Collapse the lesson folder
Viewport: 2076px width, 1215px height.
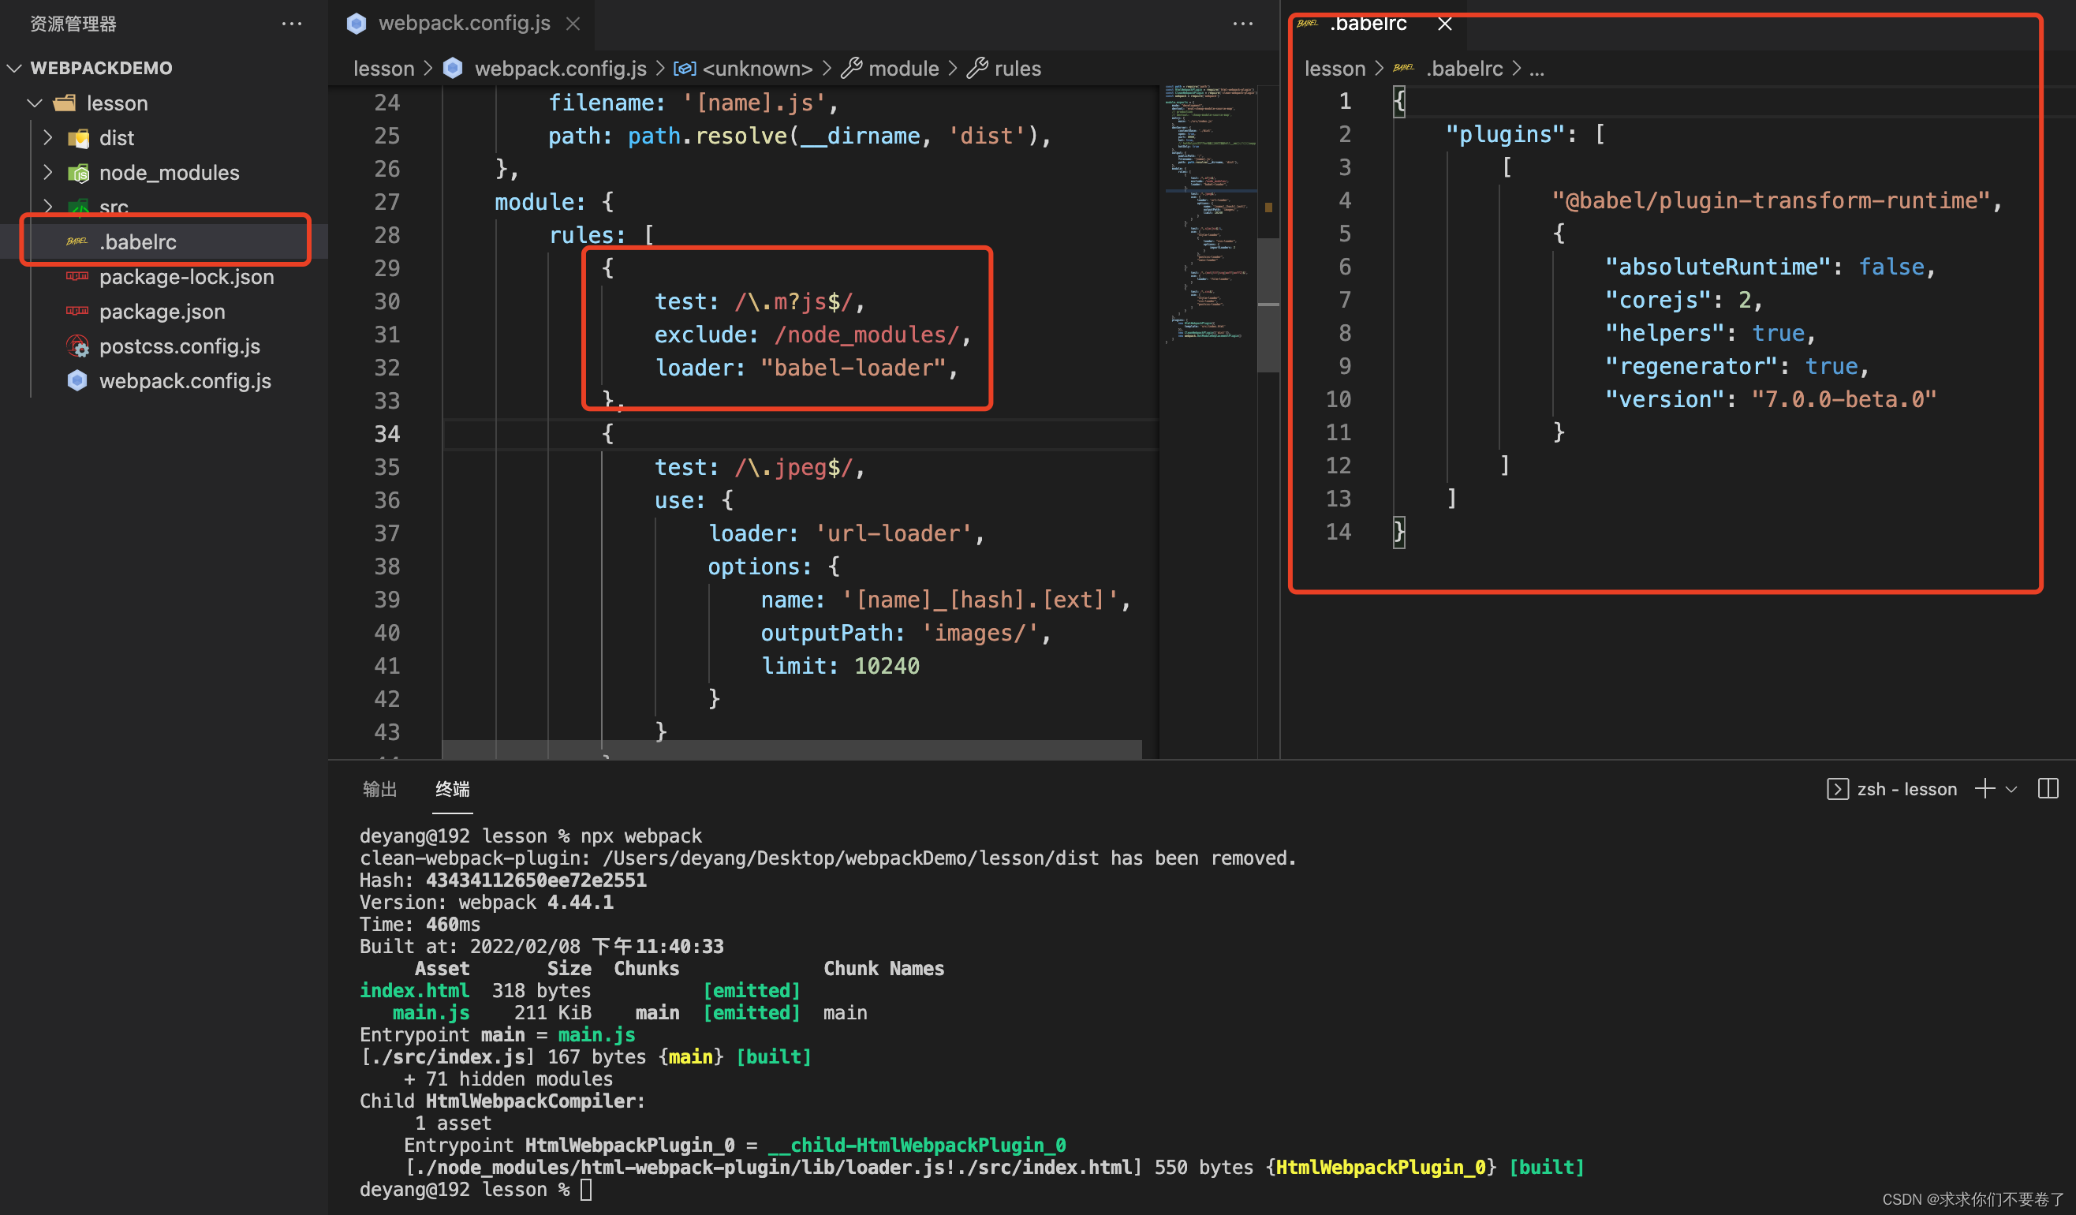(x=35, y=103)
